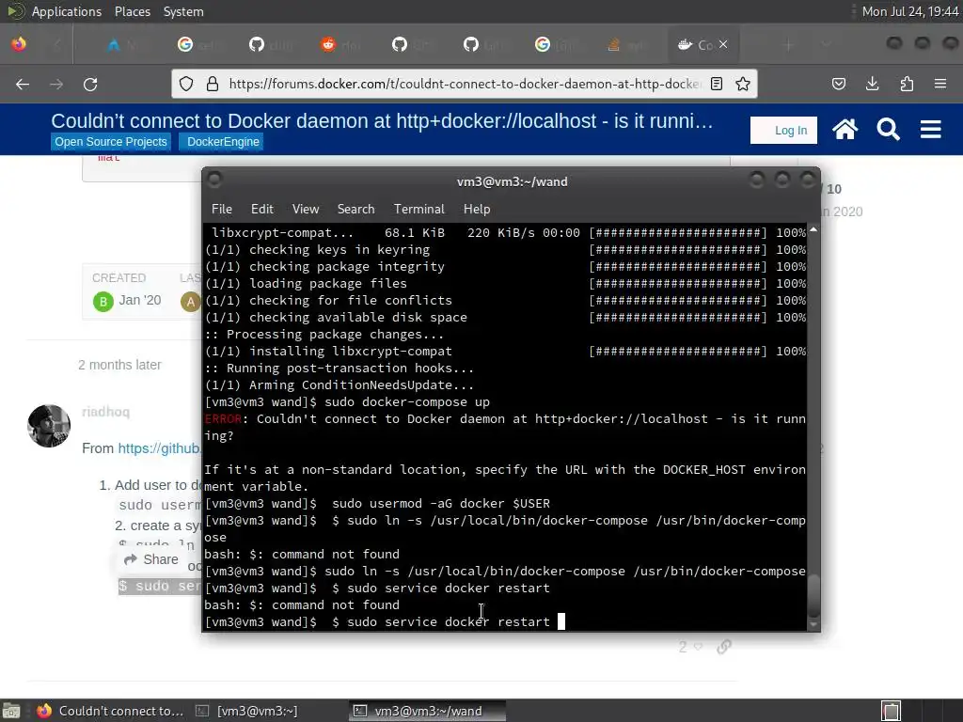
Task: Bookmark this page with the star icon
Action: point(743,84)
